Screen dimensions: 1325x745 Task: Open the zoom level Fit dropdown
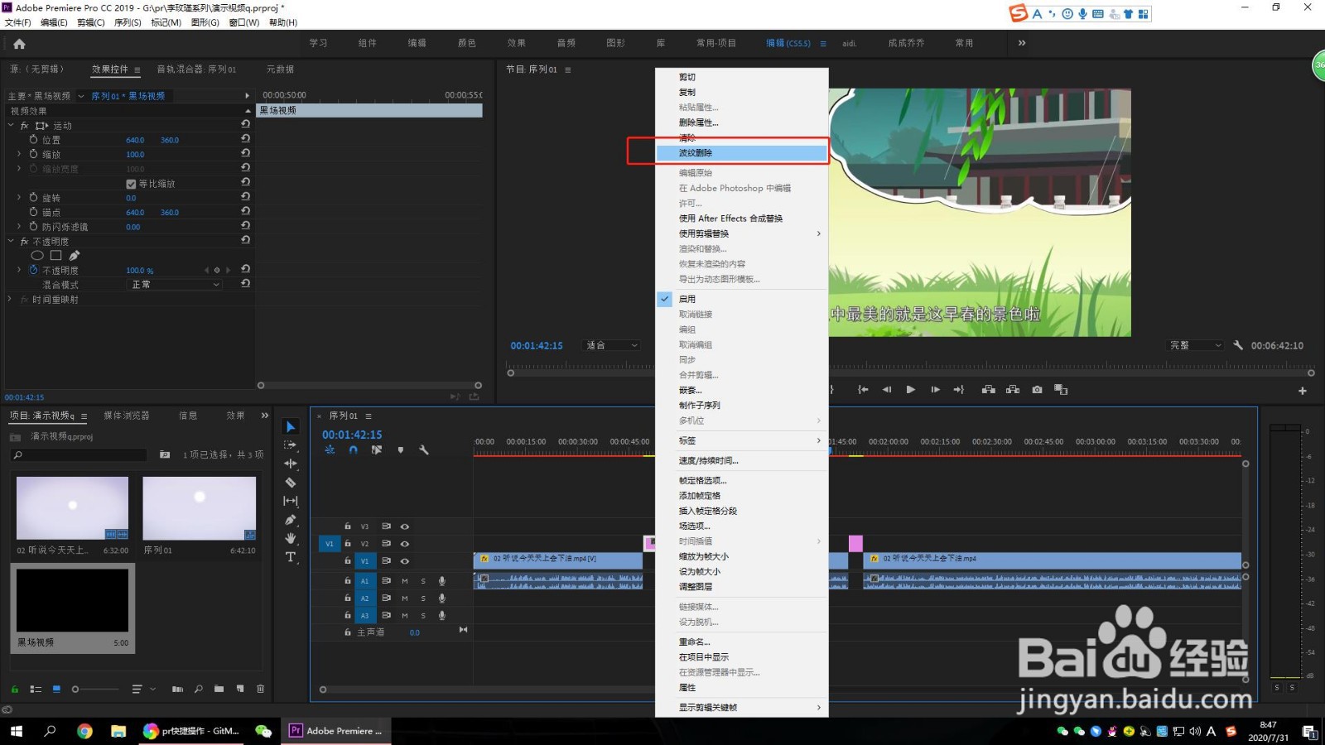click(x=611, y=345)
